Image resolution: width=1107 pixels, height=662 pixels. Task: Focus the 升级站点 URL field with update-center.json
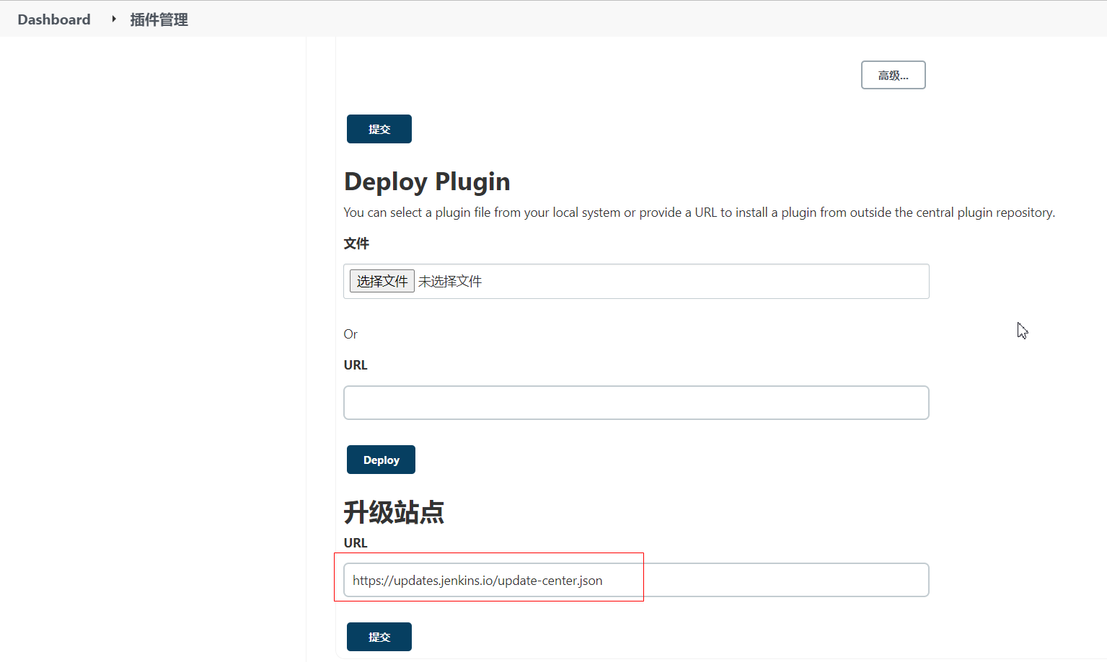point(636,580)
